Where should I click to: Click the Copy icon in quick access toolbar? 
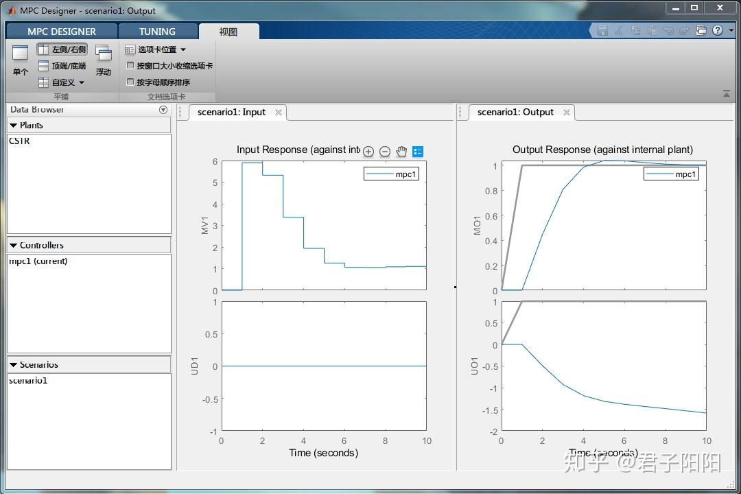(635, 31)
